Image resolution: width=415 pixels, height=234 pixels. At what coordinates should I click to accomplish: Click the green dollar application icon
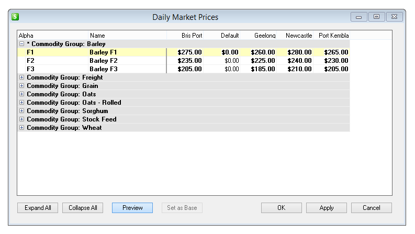tap(15, 17)
